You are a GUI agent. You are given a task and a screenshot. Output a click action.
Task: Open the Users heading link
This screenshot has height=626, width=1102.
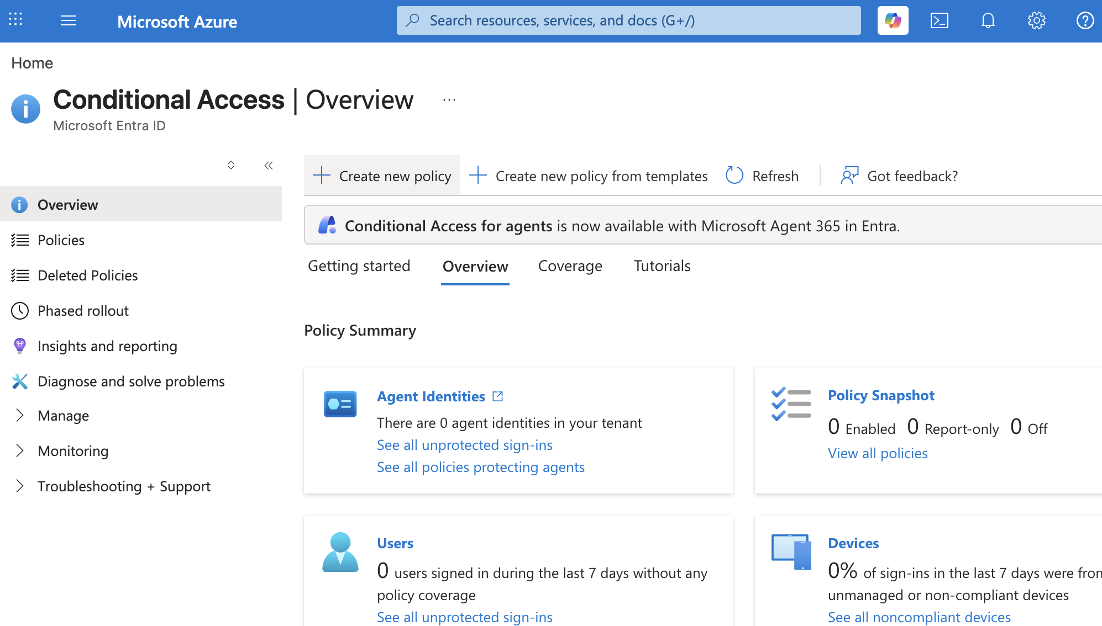click(x=395, y=543)
